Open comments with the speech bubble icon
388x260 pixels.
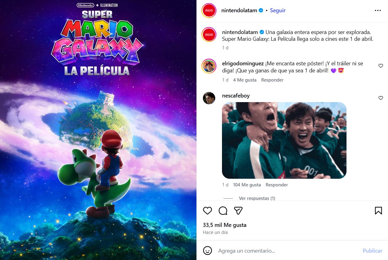click(223, 211)
